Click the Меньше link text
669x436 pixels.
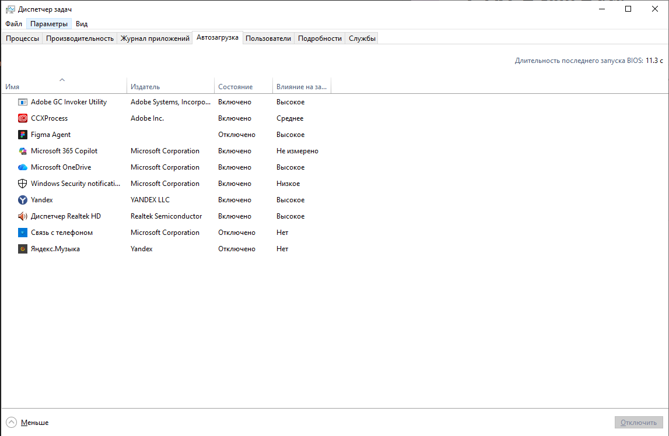coord(34,423)
